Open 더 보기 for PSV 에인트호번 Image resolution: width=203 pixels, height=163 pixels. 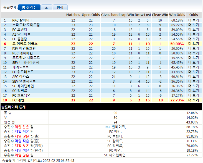point(194,48)
